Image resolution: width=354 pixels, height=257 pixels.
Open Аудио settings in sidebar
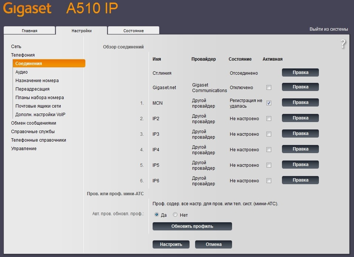pyautogui.click(x=21, y=72)
